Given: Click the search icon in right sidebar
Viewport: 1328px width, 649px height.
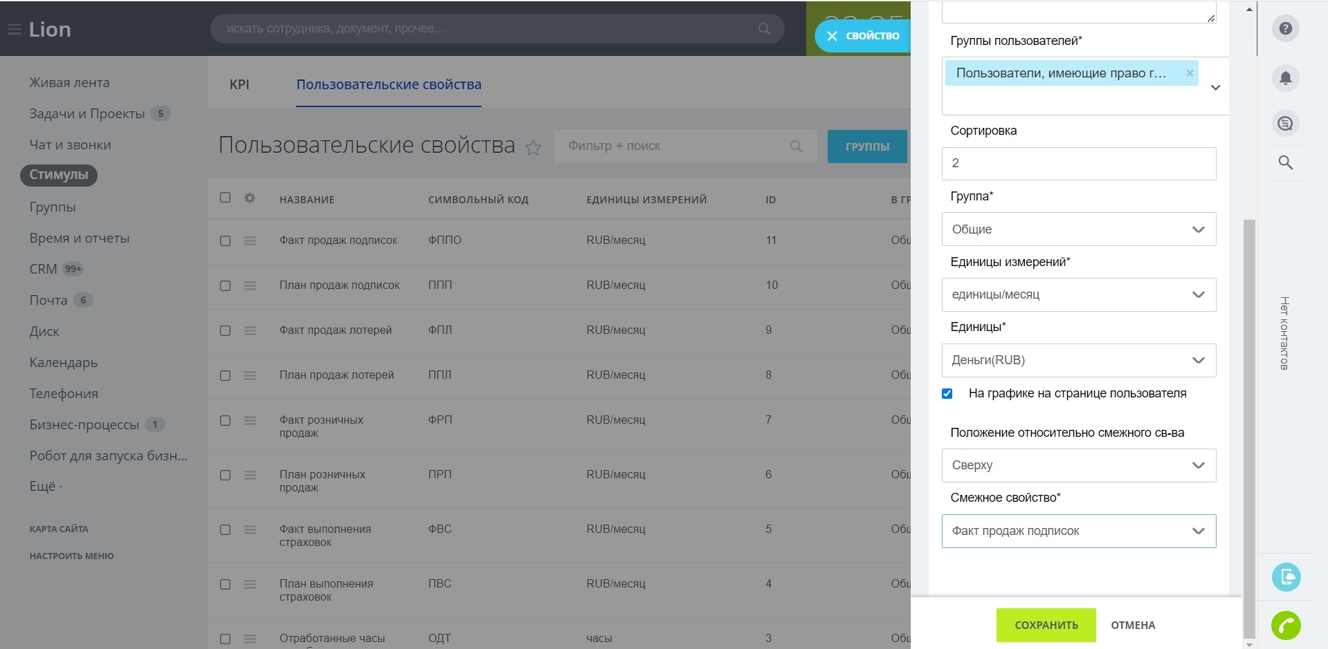Looking at the screenshot, I should 1285,162.
